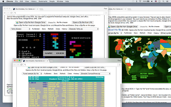Click the address bar in CompuShow window
171x107 pixels.
click(71, 65)
